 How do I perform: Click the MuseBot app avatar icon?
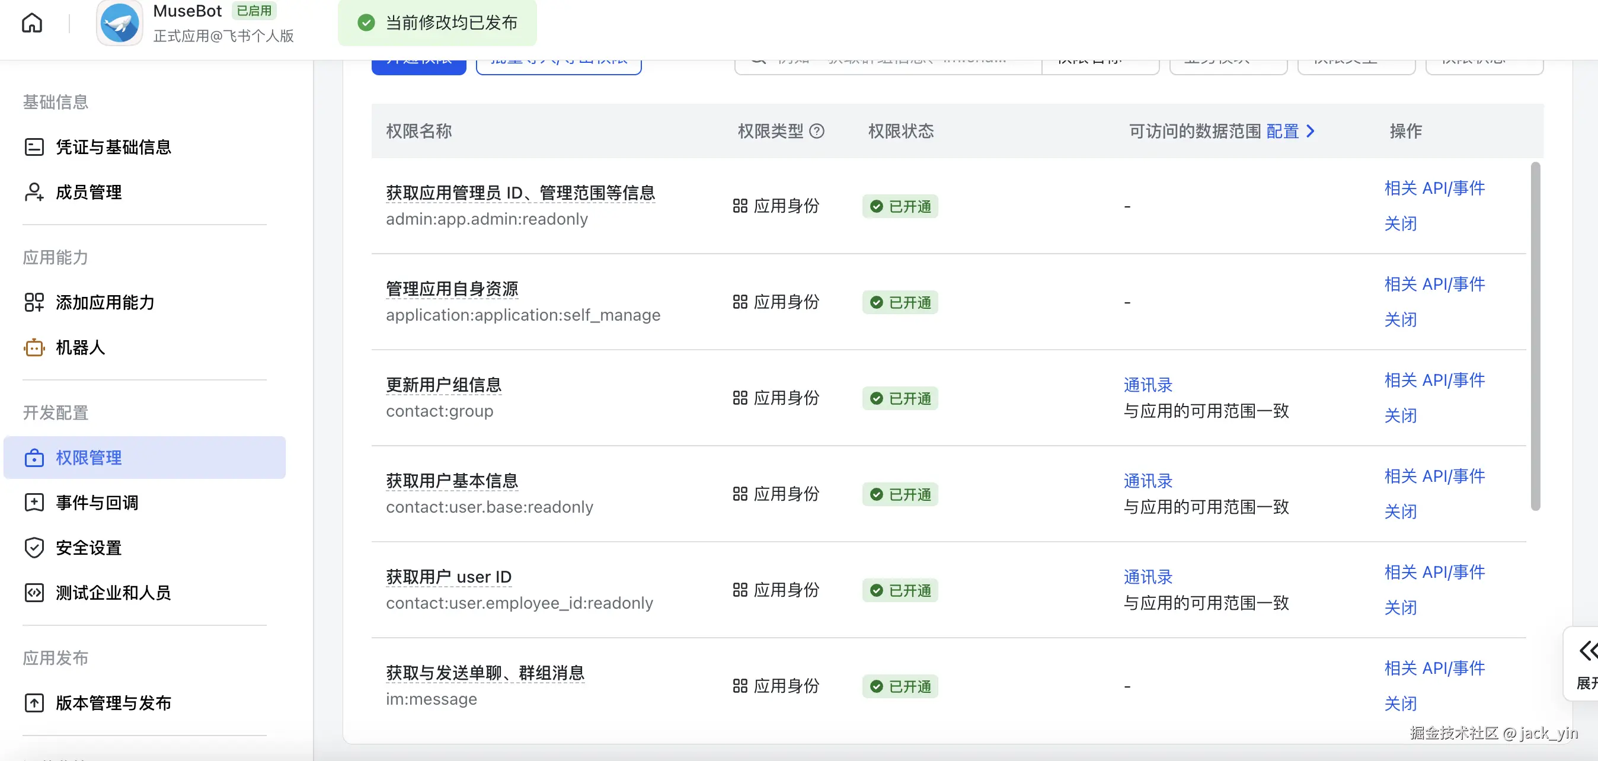tap(119, 24)
